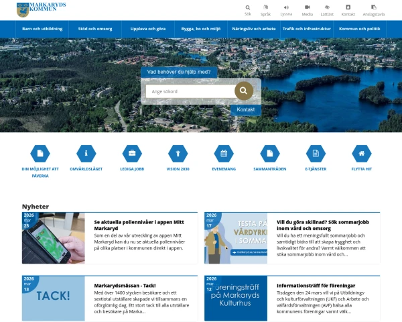Click the Föreningsträff på Markaryds Kulturhus thumbnail
Image resolution: width=402 pixels, height=322 pixels.
click(x=236, y=299)
